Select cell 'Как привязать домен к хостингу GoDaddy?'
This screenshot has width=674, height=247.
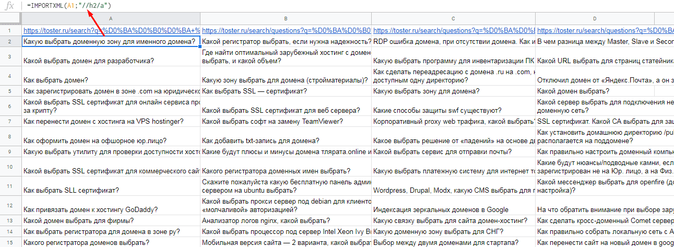[x=111, y=206]
